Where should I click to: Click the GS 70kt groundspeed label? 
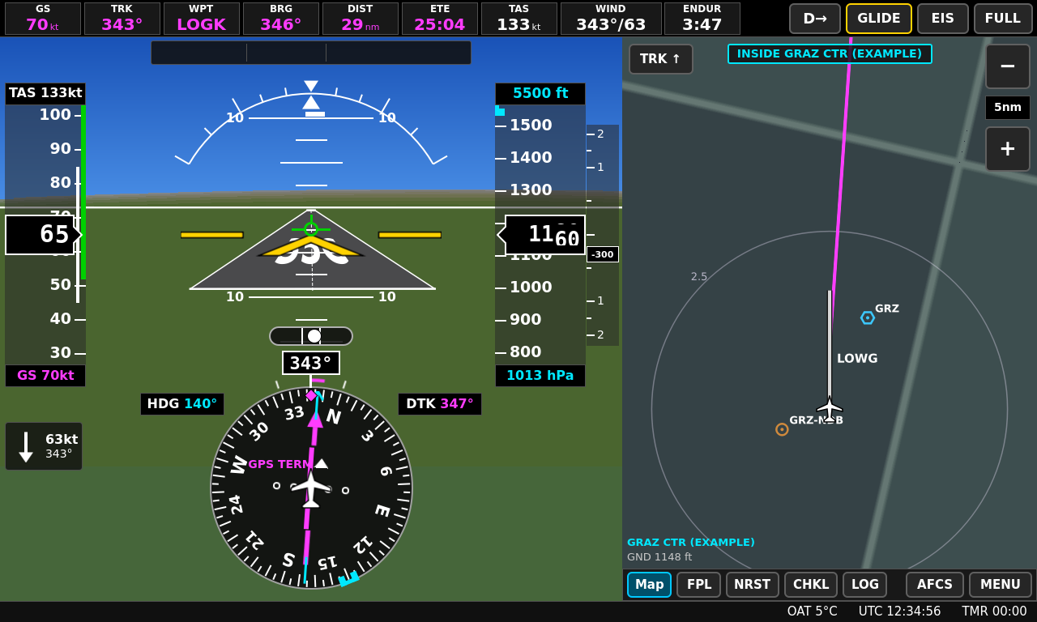click(45, 376)
